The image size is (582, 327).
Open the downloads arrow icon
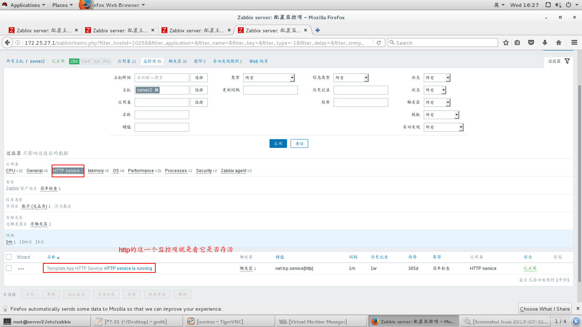click(x=545, y=43)
